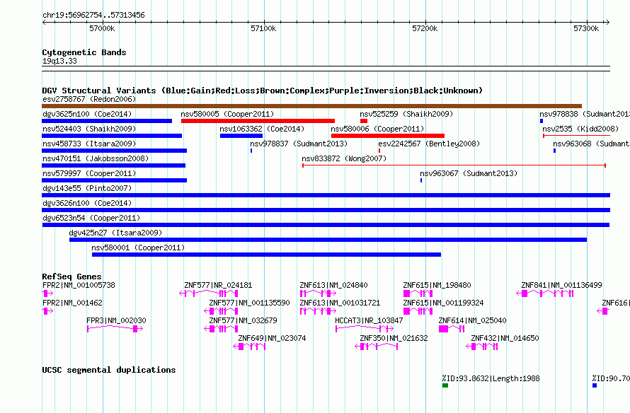This screenshot has width=630, height=413.
Task: Click the tiny nsv978837 Sudmant2013 marker
Action: pos(251,151)
